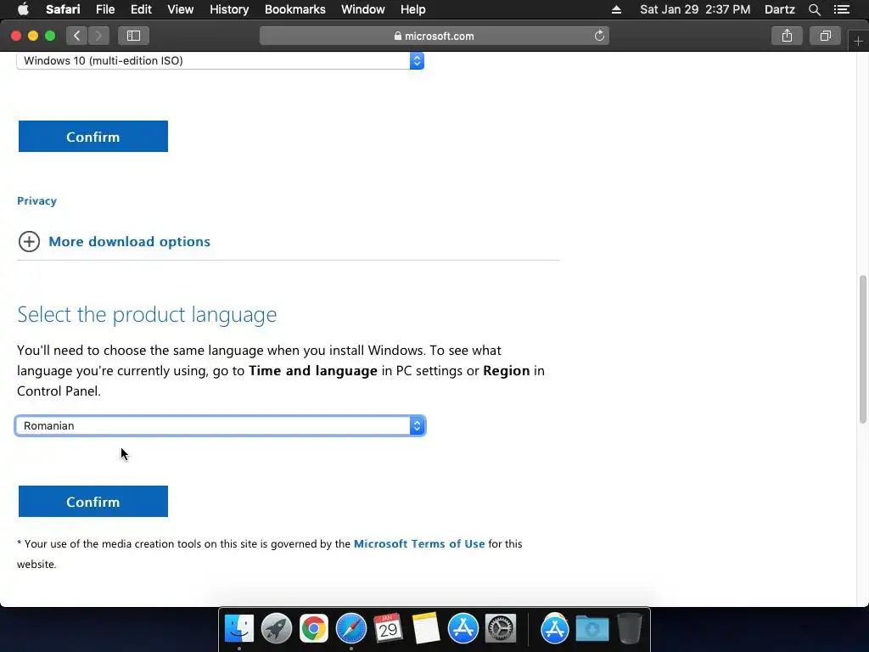The image size is (869, 652).
Task: Click the Dartz user name in menu bar
Action: coord(779,9)
